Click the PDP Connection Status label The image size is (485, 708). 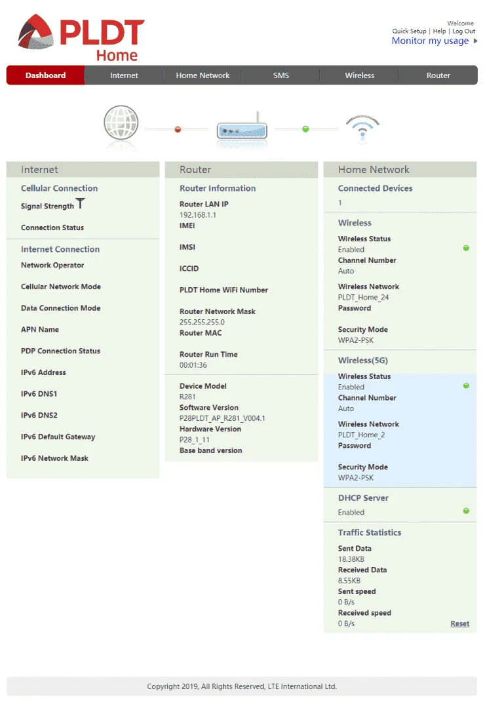[60, 351]
